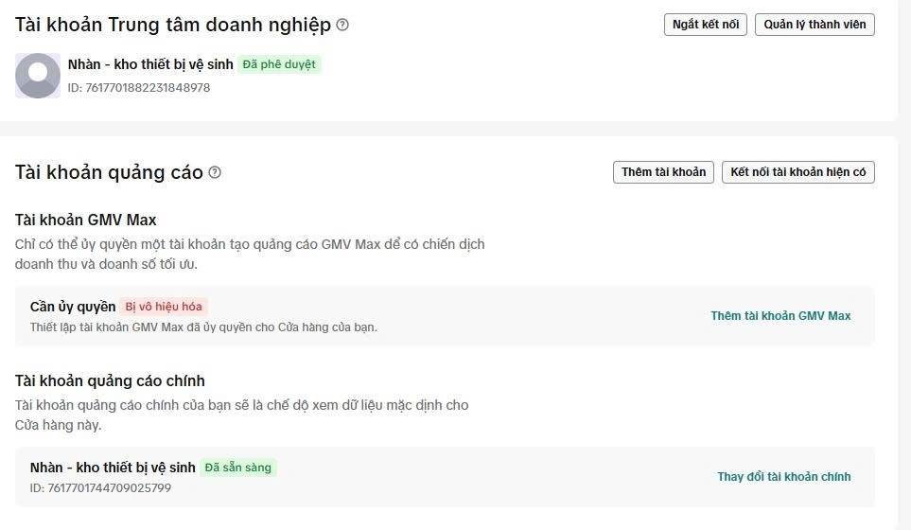Open Quản lý thành viên
Viewport: 911px width, 530px height.
814,25
